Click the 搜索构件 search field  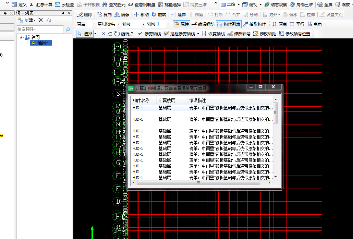tap(40, 29)
